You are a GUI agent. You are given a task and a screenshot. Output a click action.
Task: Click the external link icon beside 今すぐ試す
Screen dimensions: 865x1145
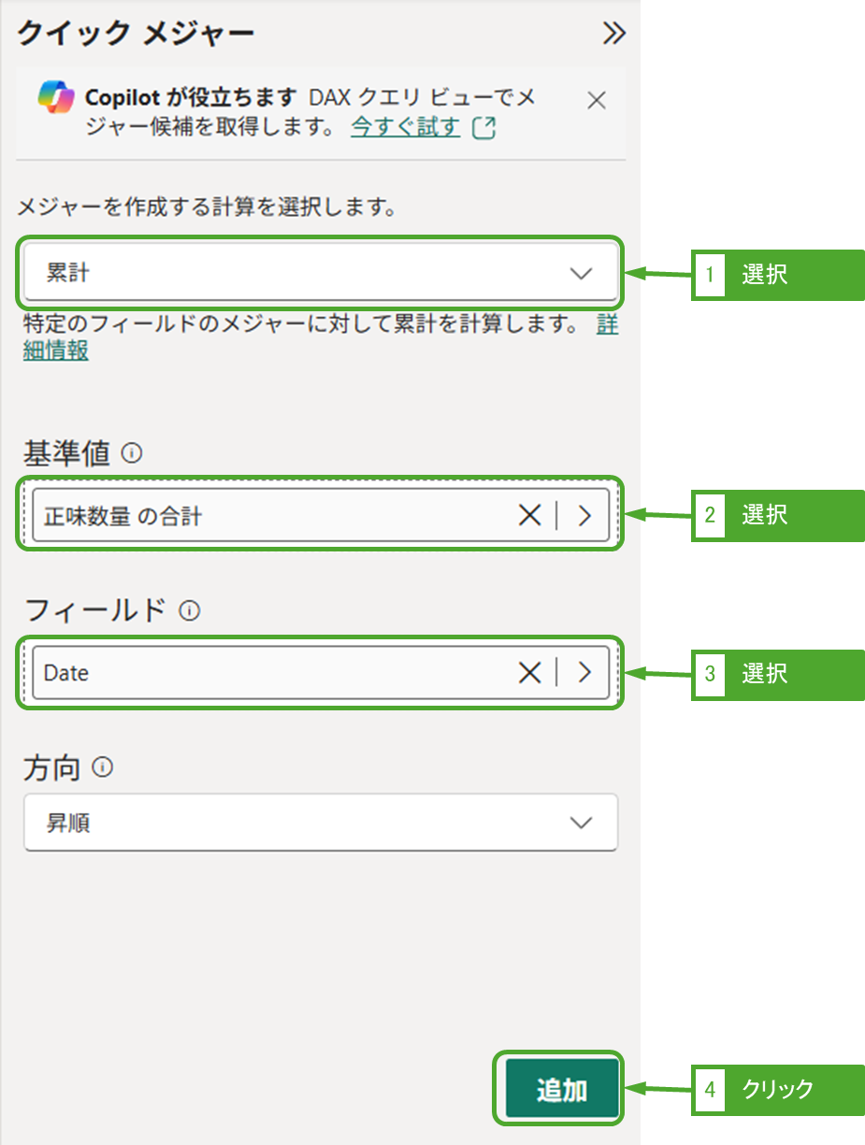pyautogui.click(x=483, y=128)
